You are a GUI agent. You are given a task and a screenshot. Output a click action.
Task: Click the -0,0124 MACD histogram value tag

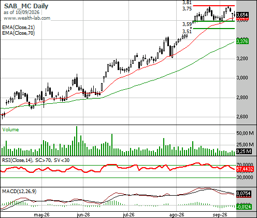coord(244,207)
